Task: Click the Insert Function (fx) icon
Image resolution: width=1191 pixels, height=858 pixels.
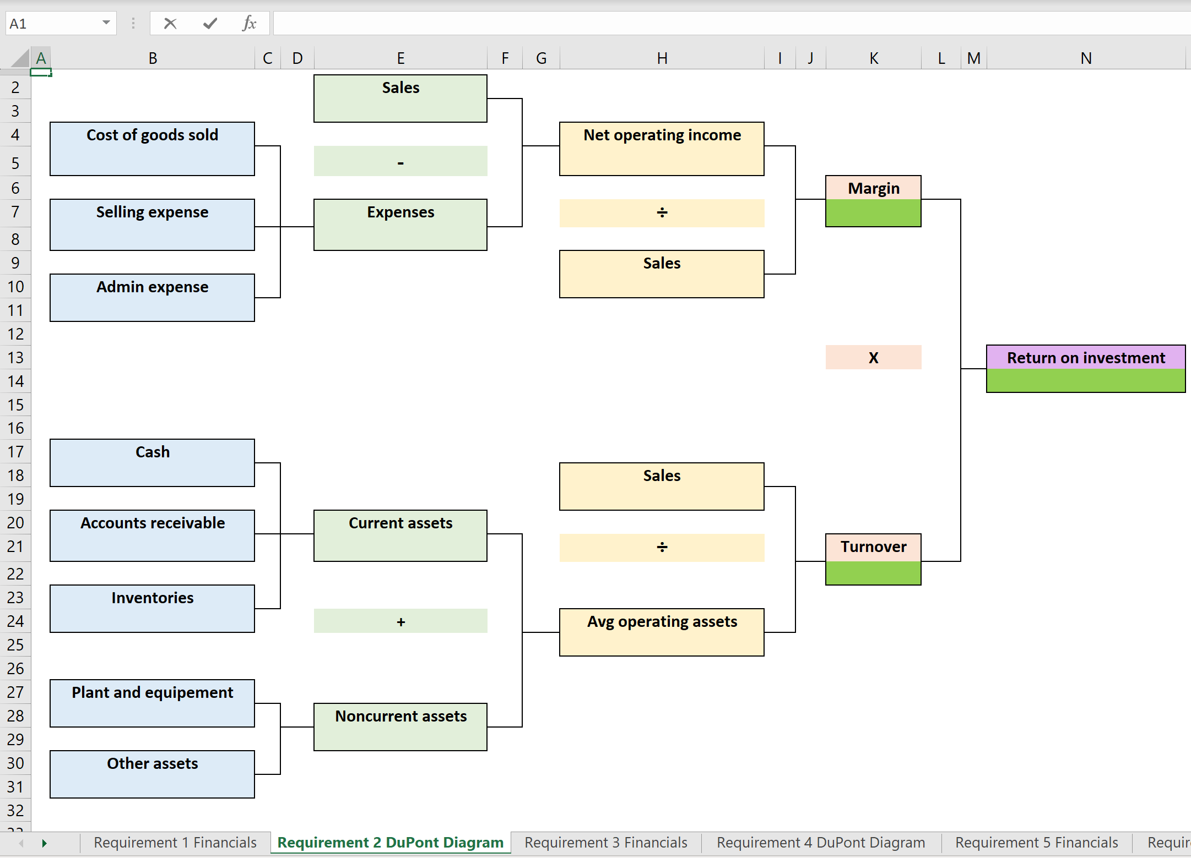Action: [x=250, y=23]
